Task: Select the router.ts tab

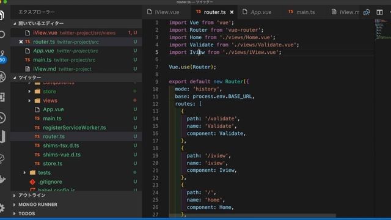Action: click(214, 12)
